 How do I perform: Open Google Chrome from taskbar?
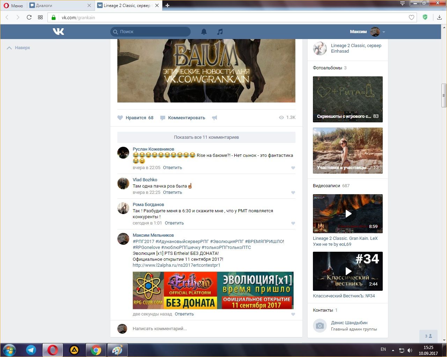click(x=96, y=350)
